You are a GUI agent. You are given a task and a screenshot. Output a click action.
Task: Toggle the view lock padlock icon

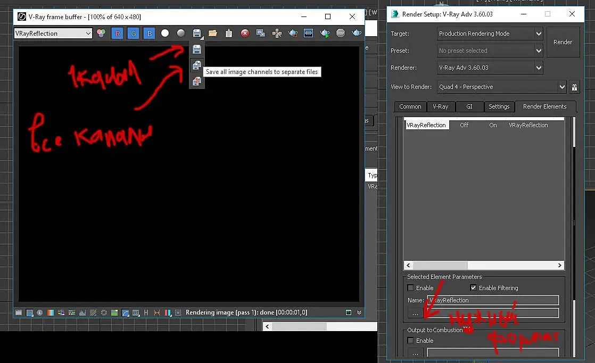pyautogui.click(x=574, y=87)
